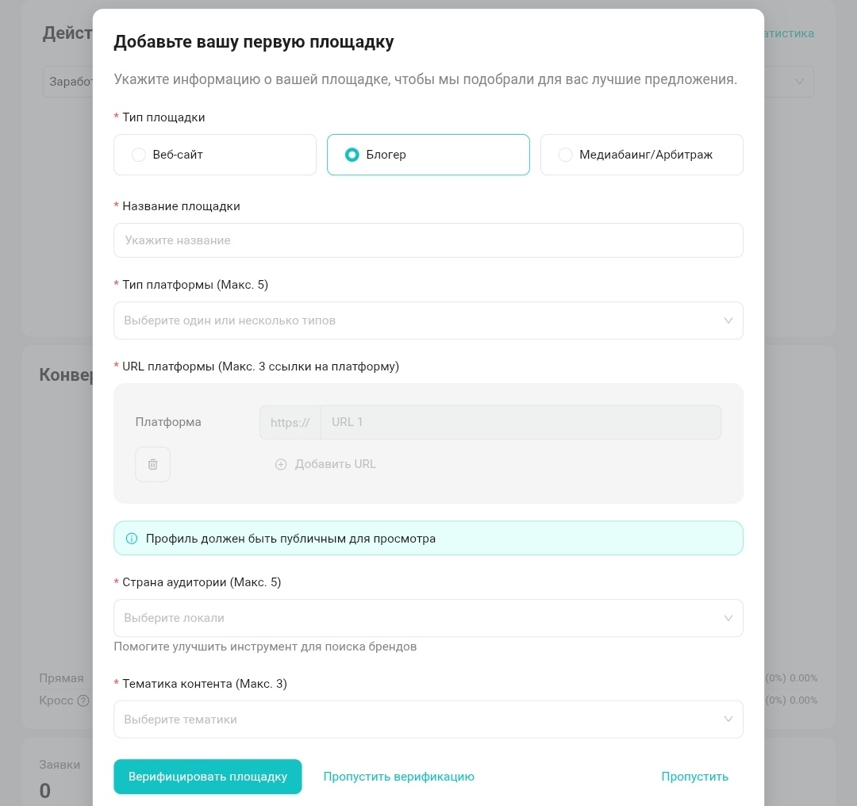Screen dimensions: 857x806
Task: Click the info icon in profile notice
Action: coord(132,539)
